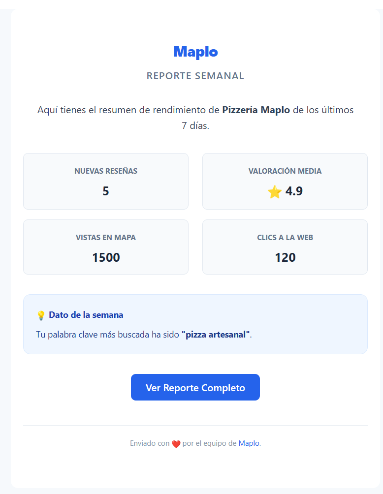383x494 pixels.
Task: Select the Maplo brand mark header
Action: [x=195, y=51]
